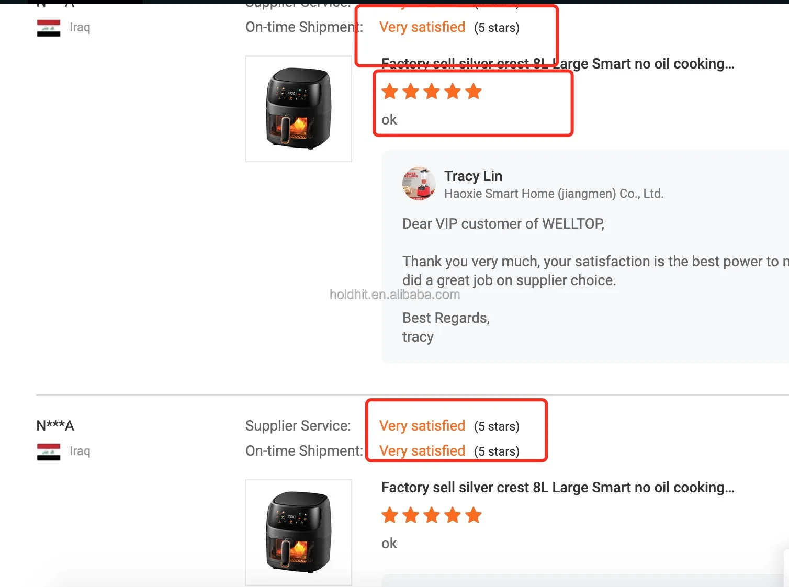The height and width of the screenshot is (587, 789).
Task: Click the 'ok' comment in first review
Action: point(389,120)
